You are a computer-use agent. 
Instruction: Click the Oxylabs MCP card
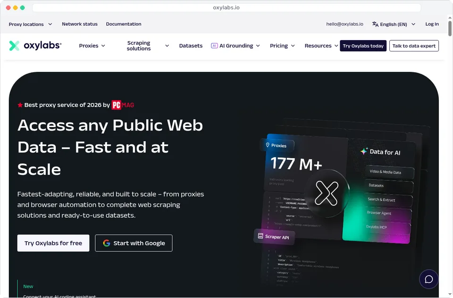386,227
